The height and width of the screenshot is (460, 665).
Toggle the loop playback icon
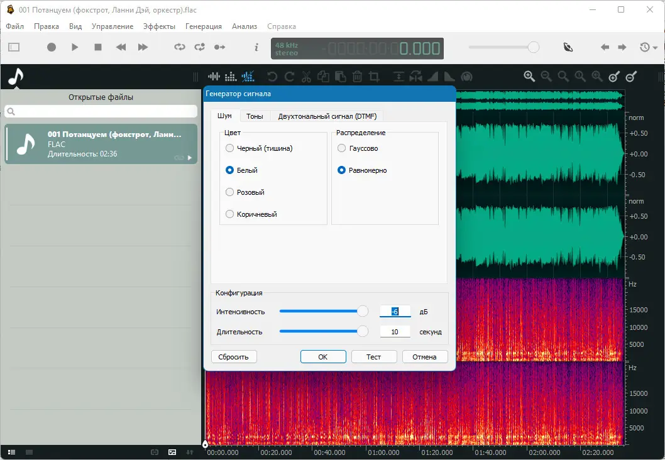[180, 47]
